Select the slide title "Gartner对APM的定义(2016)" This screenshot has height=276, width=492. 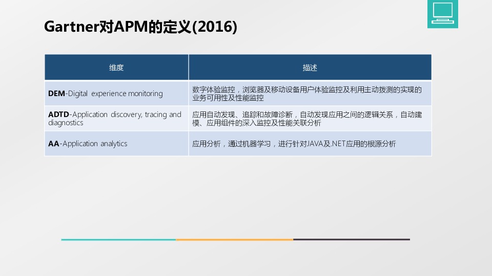tap(140, 27)
